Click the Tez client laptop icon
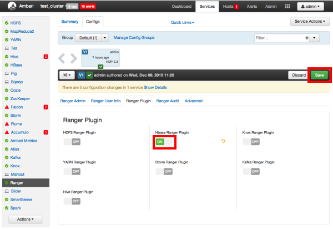Image resolution: width=333 pixels, height=229 pixels. [x=7, y=48]
